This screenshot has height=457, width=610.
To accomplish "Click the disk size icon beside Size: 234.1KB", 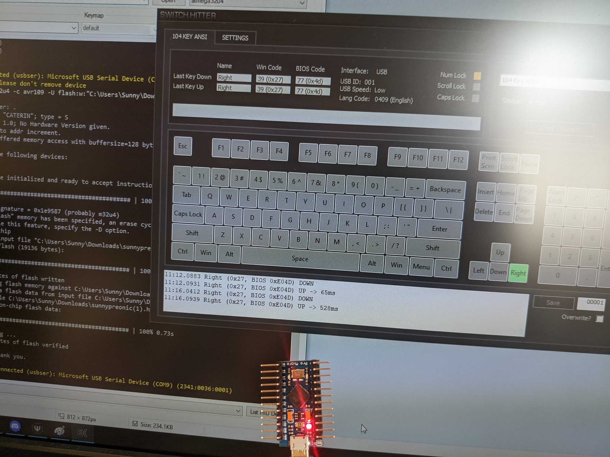I will pos(135,424).
